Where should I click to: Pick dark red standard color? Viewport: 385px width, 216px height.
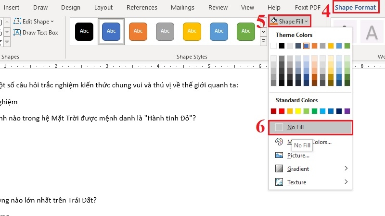273,111
